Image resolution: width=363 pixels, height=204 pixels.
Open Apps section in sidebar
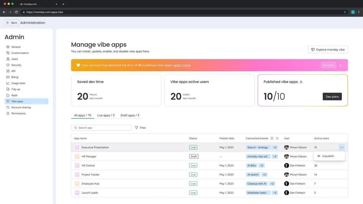[12, 95]
